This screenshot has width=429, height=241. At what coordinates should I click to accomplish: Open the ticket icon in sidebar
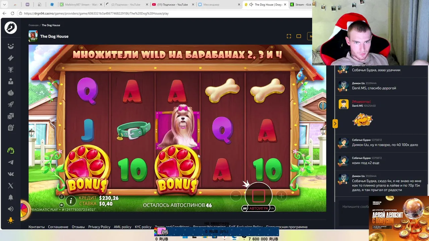coord(11,58)
